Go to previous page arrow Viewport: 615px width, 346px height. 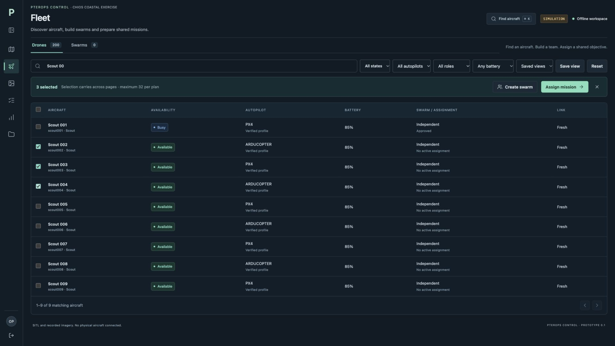tap(585, 305)
